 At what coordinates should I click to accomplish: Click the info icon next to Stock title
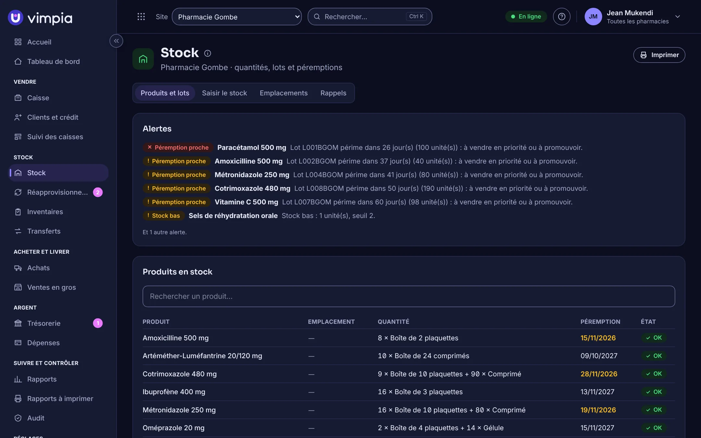point(207,53)
